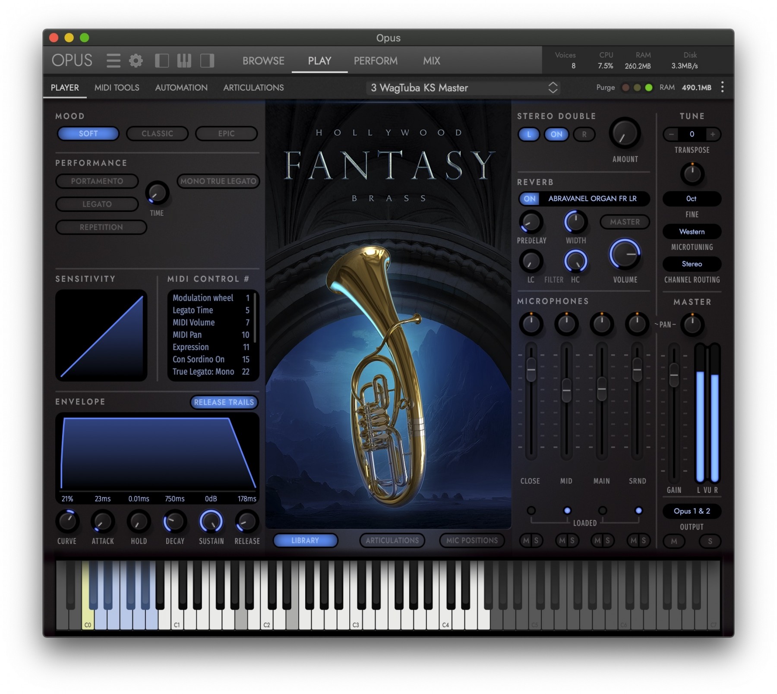Click the instrument selector up/down arrows
This screenshot has height=694, width=777.
(x=553, y=88)
